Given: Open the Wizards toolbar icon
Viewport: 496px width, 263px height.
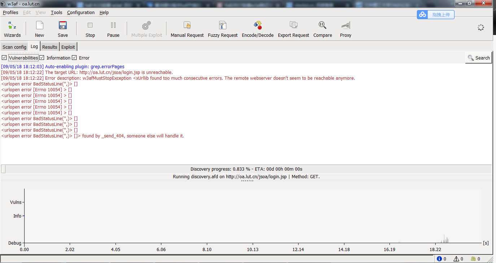Looking at the screenshot, I should tap(12, 25).
